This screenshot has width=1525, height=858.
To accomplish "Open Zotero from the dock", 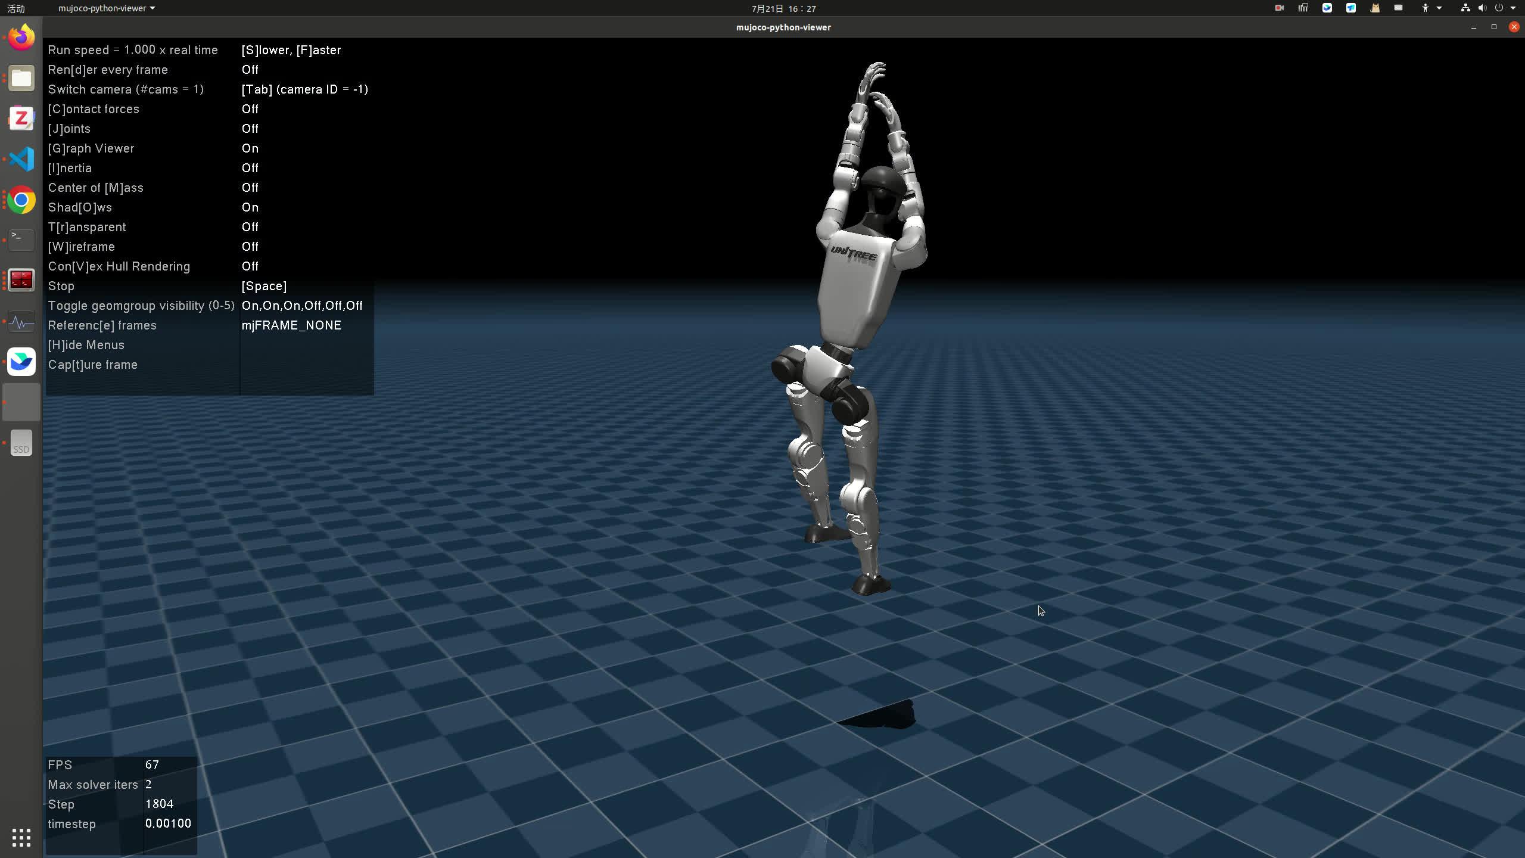I will point(21,118).
